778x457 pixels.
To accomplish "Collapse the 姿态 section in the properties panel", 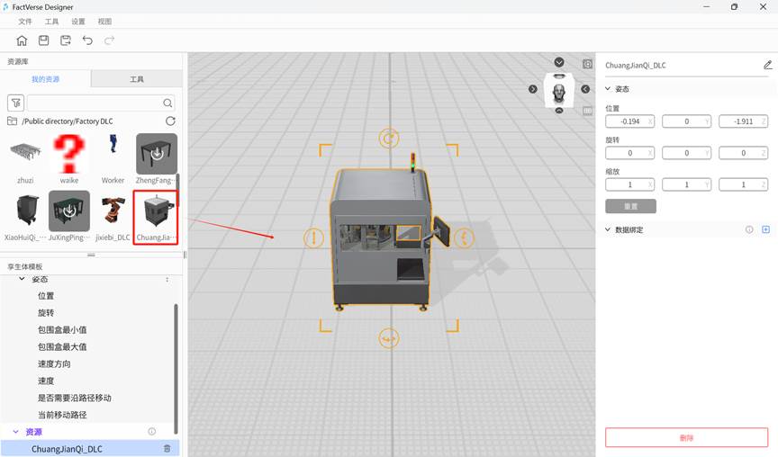I will click(x=608, y=89).
